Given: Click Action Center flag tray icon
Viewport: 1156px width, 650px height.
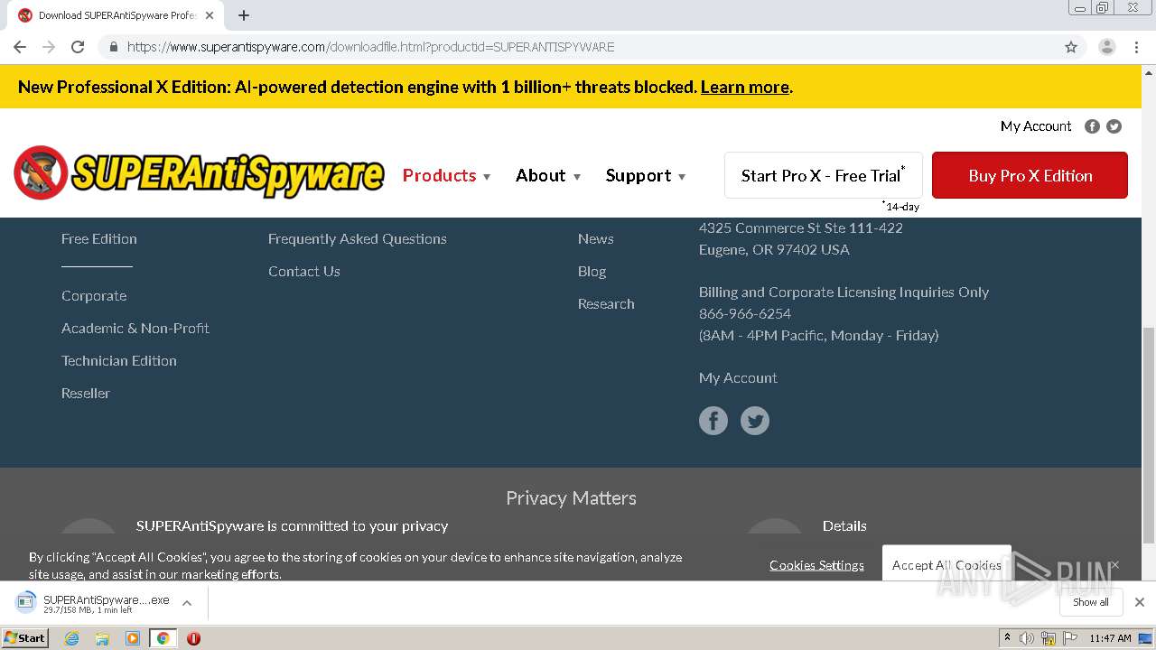Looking at the screenshot, I should 1070,638.
